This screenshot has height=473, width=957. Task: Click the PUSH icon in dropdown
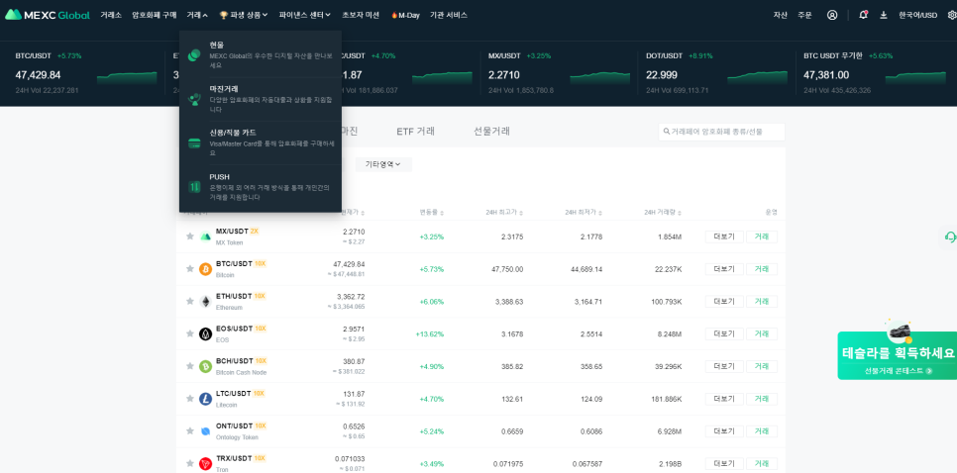point(194,187)
